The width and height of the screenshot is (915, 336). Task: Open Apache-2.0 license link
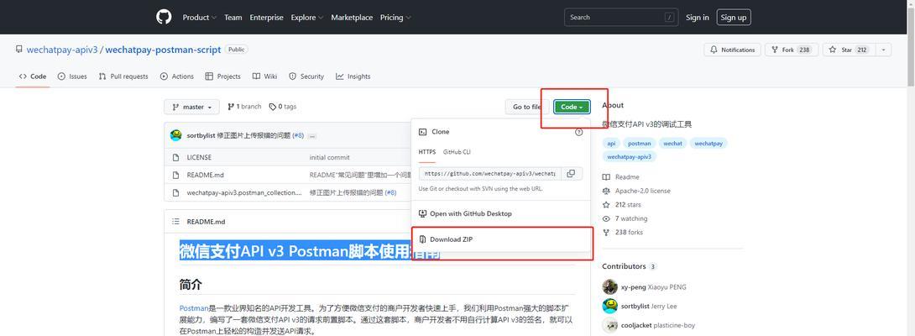[x=636, y=191]
